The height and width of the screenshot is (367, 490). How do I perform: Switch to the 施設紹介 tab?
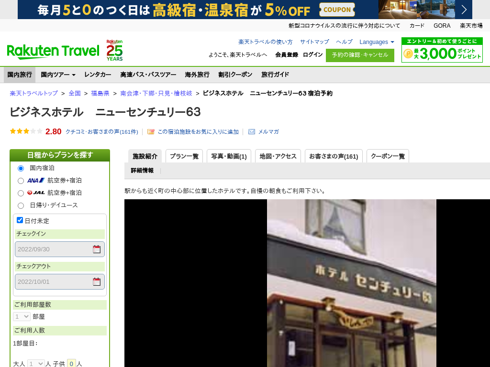(145, 156)
